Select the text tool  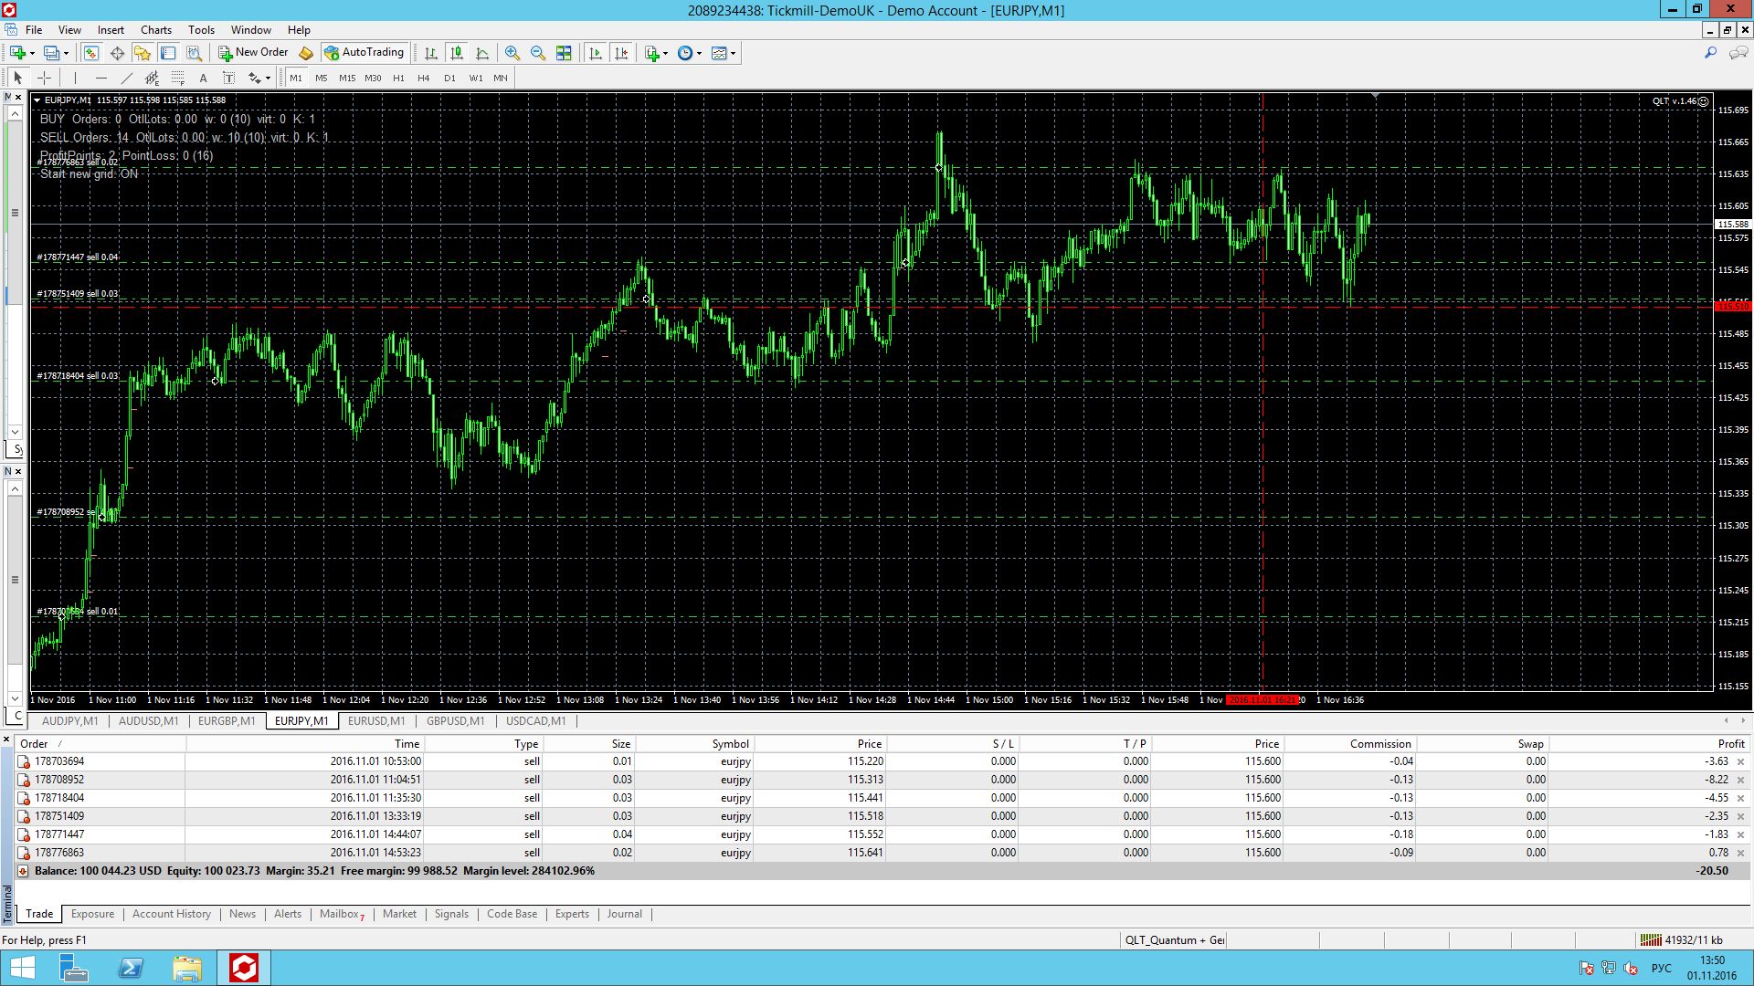tap(203, 78)
